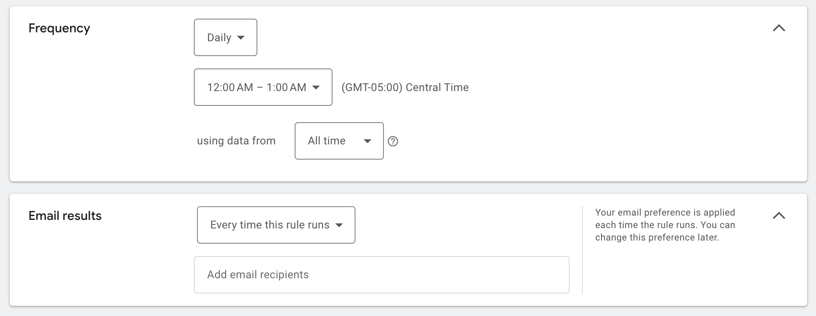Click the caret arrow in All time selector
The width and height of the screenshot is (816, 316).
coord(367,141)
